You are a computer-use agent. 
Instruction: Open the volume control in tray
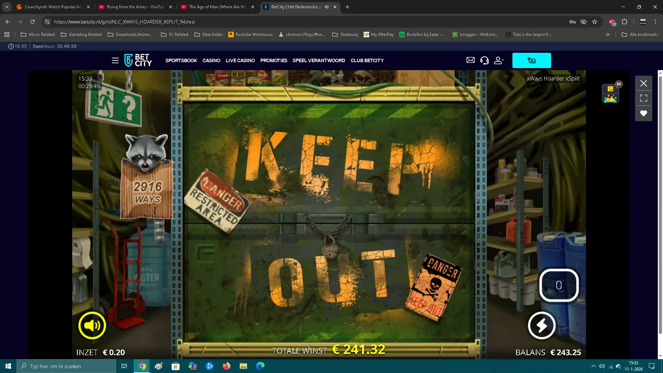602,366
